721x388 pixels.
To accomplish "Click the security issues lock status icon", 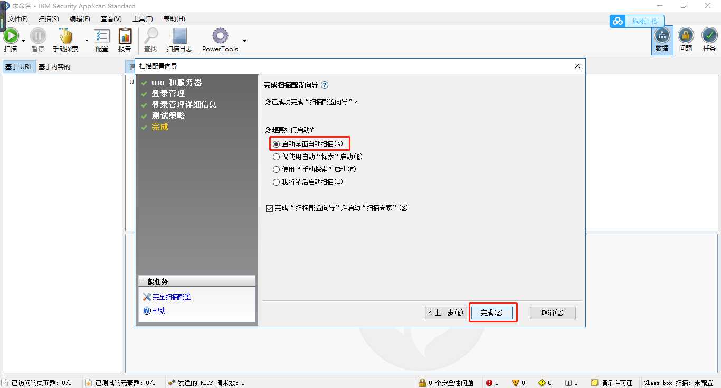I will (422, 383).
